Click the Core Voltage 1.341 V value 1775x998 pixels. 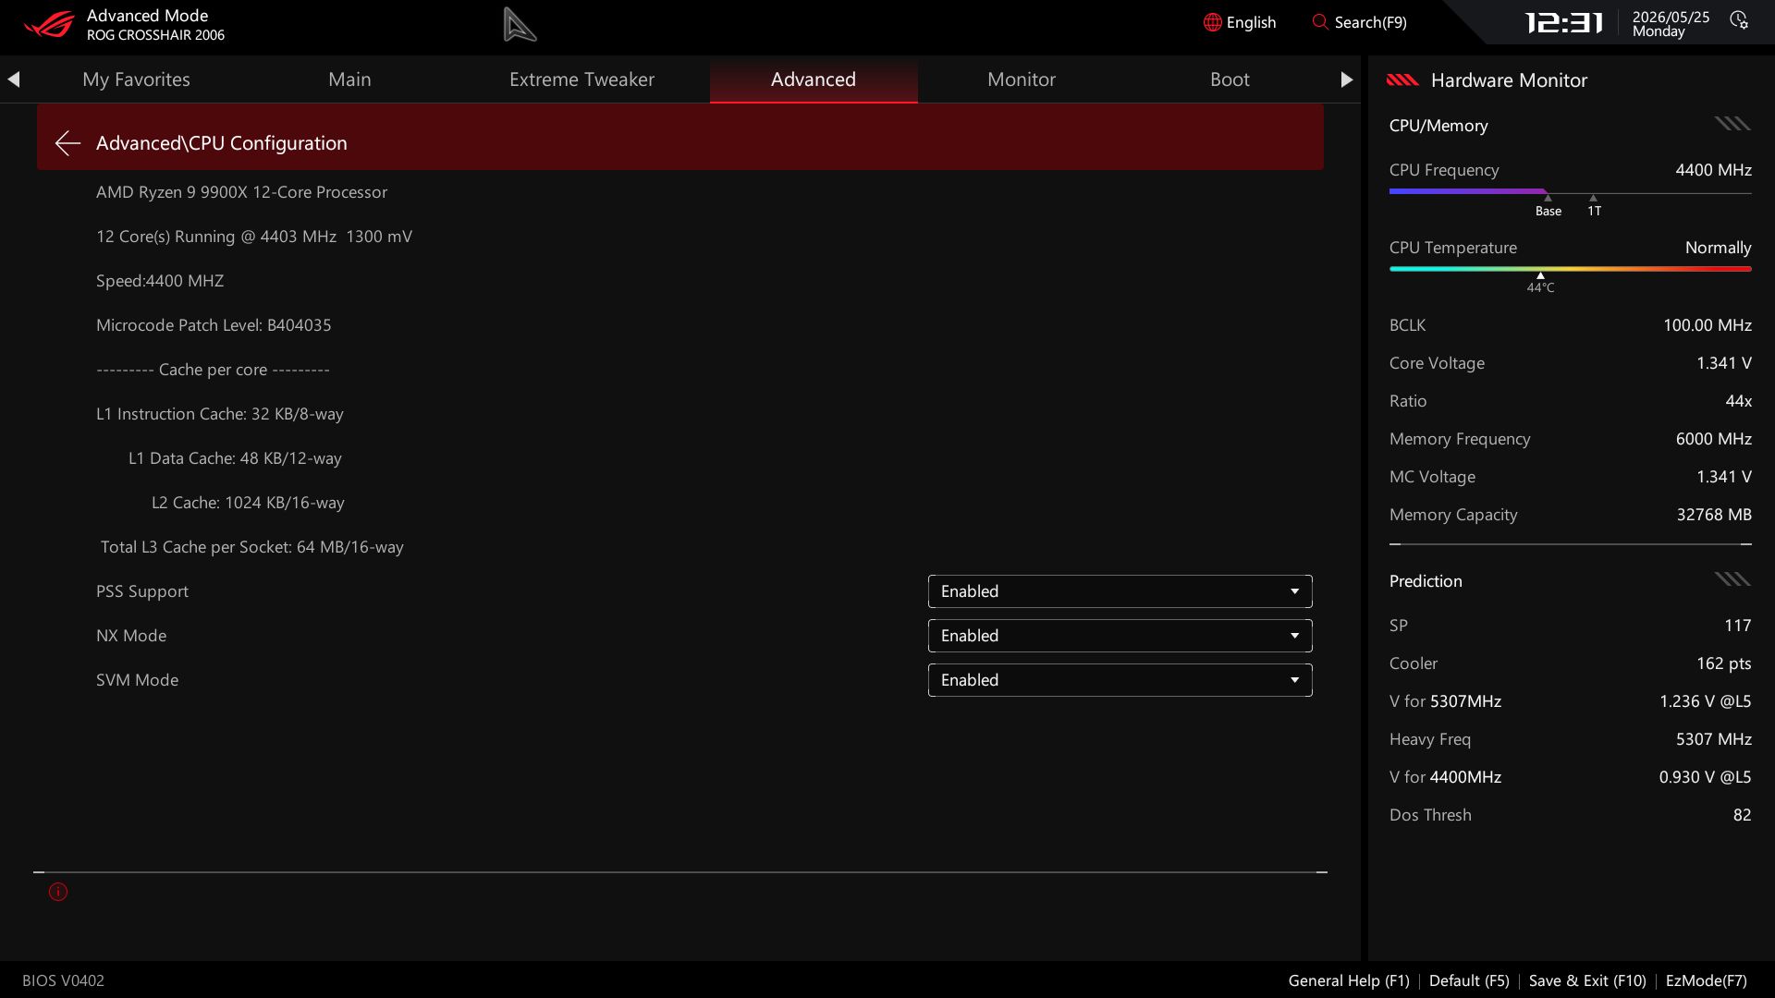point(1723,363)
